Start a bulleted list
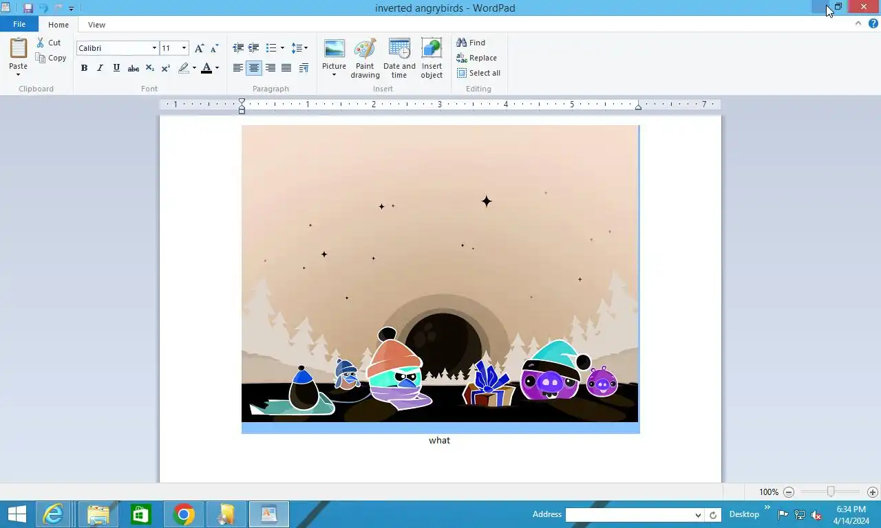Screen dimensions: 881x528 tap(271, 48)
